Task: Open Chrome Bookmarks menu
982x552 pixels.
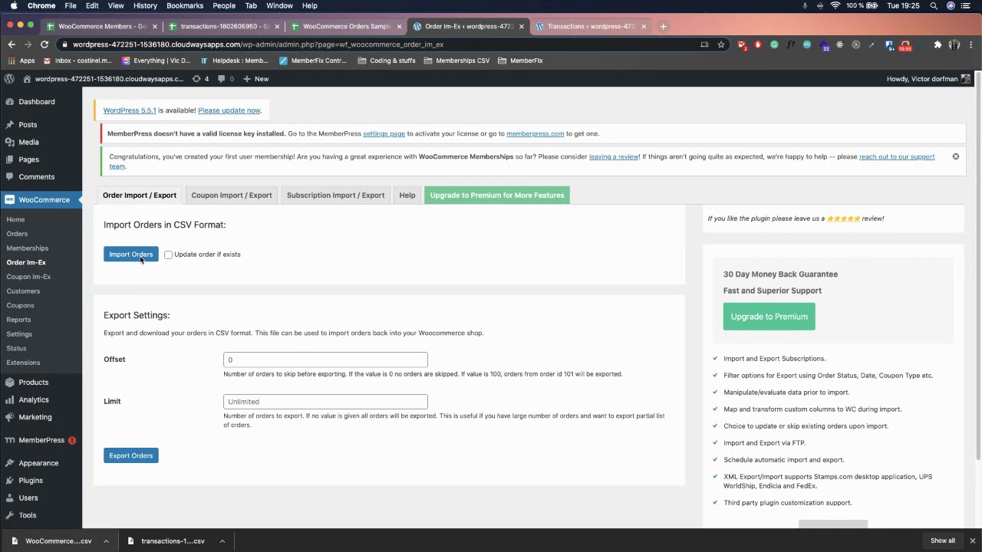Action: click(x=185, y=5)
